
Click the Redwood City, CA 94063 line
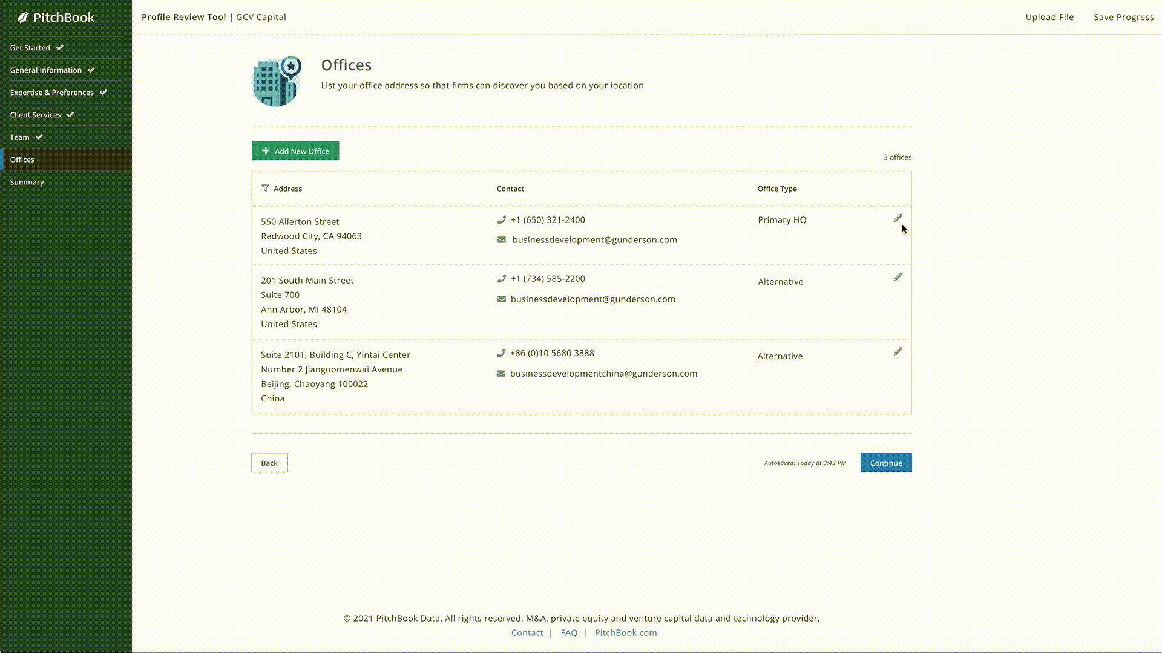(311, 236)
